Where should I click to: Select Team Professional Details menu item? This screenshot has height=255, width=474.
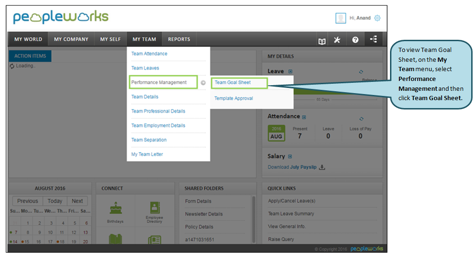(158, 111)
